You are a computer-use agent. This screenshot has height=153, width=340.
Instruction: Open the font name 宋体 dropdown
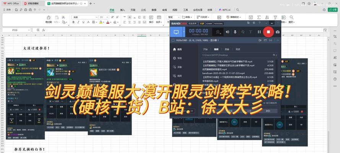tap(96, 17)
